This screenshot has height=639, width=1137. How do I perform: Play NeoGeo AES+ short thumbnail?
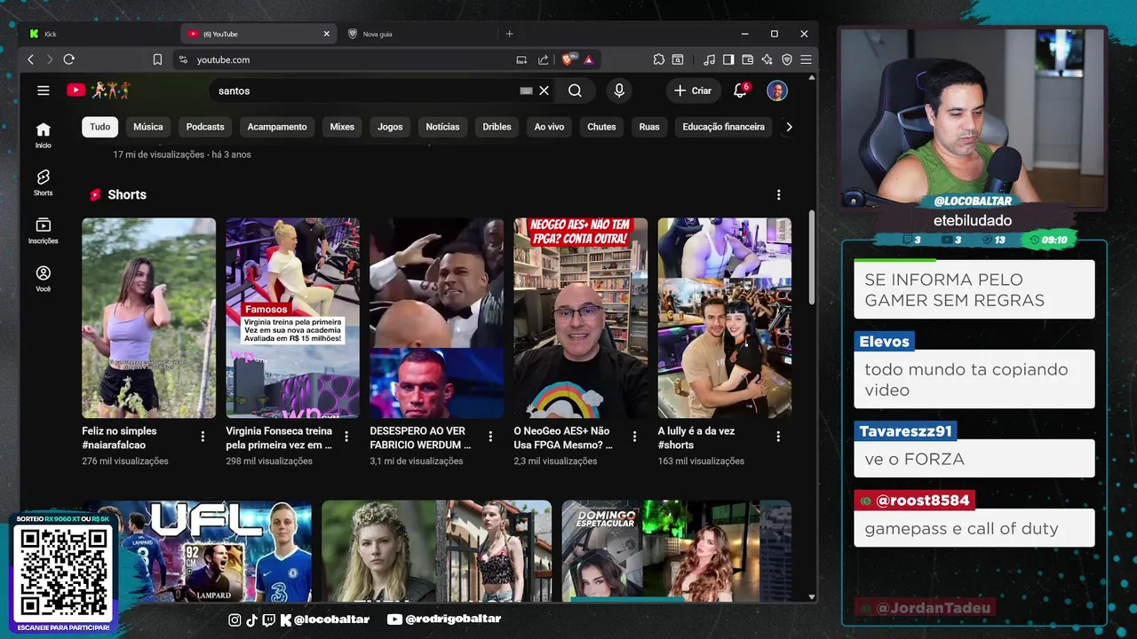click(580, 318)
